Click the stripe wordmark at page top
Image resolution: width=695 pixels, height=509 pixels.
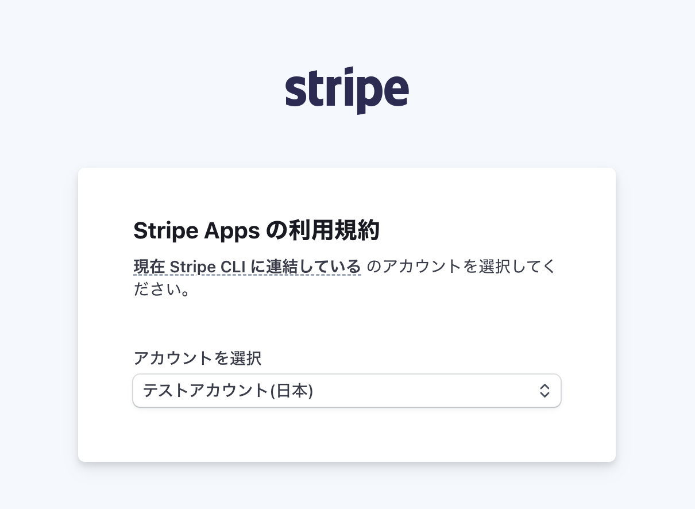pos(347,87)
